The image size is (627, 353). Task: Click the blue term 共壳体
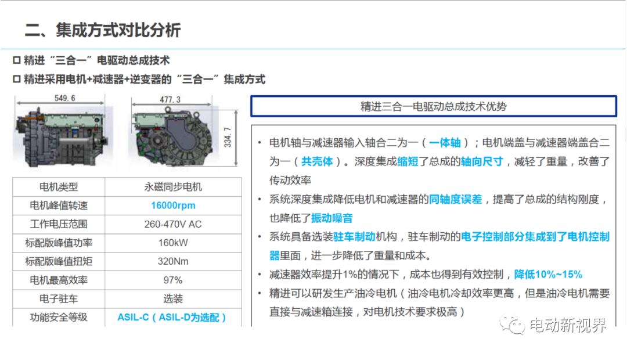point(317,161)
